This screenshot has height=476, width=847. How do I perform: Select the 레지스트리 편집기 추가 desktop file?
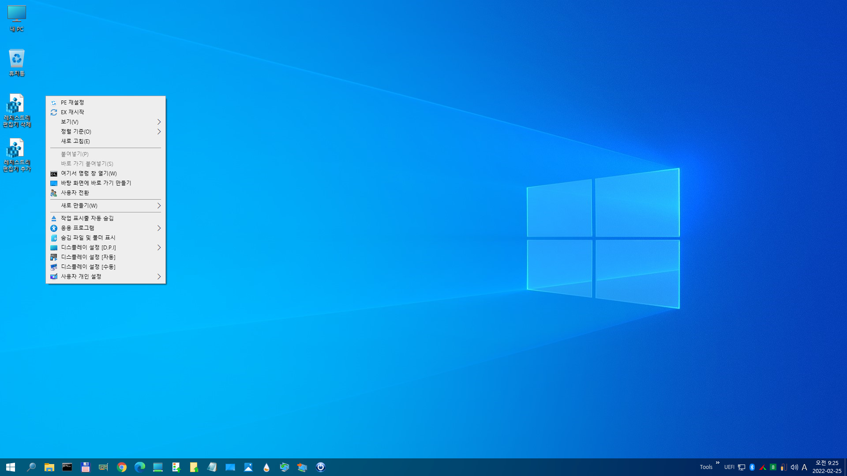(17, 155)
